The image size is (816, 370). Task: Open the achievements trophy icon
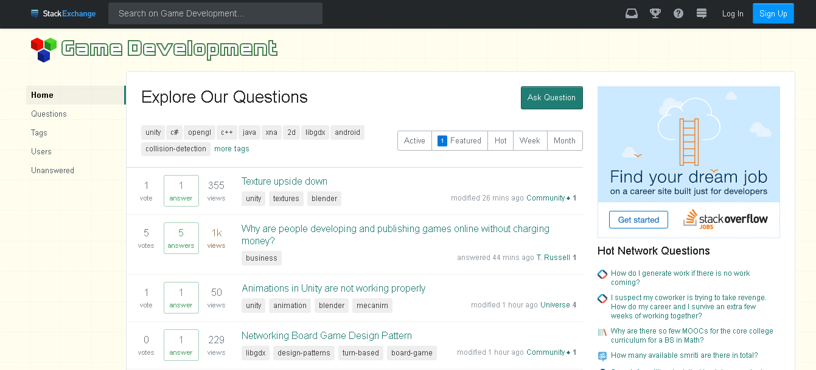point(655,13)
